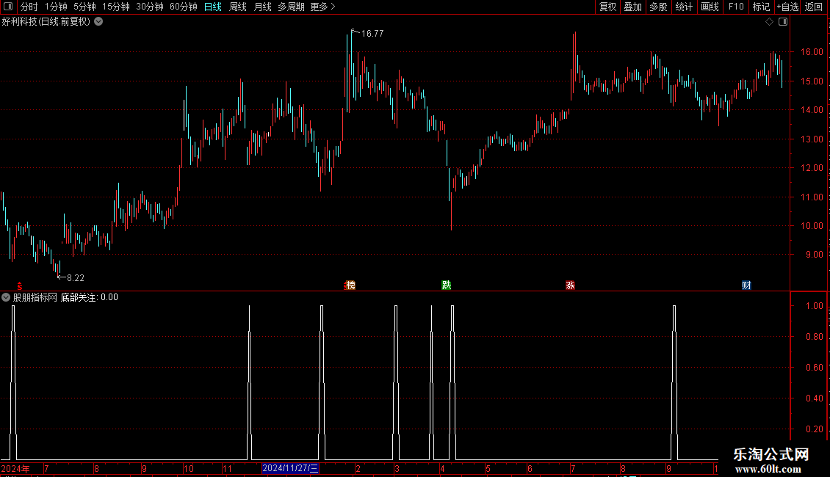The image size is (830, 477).
Task: Expand the 好利科技 chart title dropdown
Action: pos(98,22)
